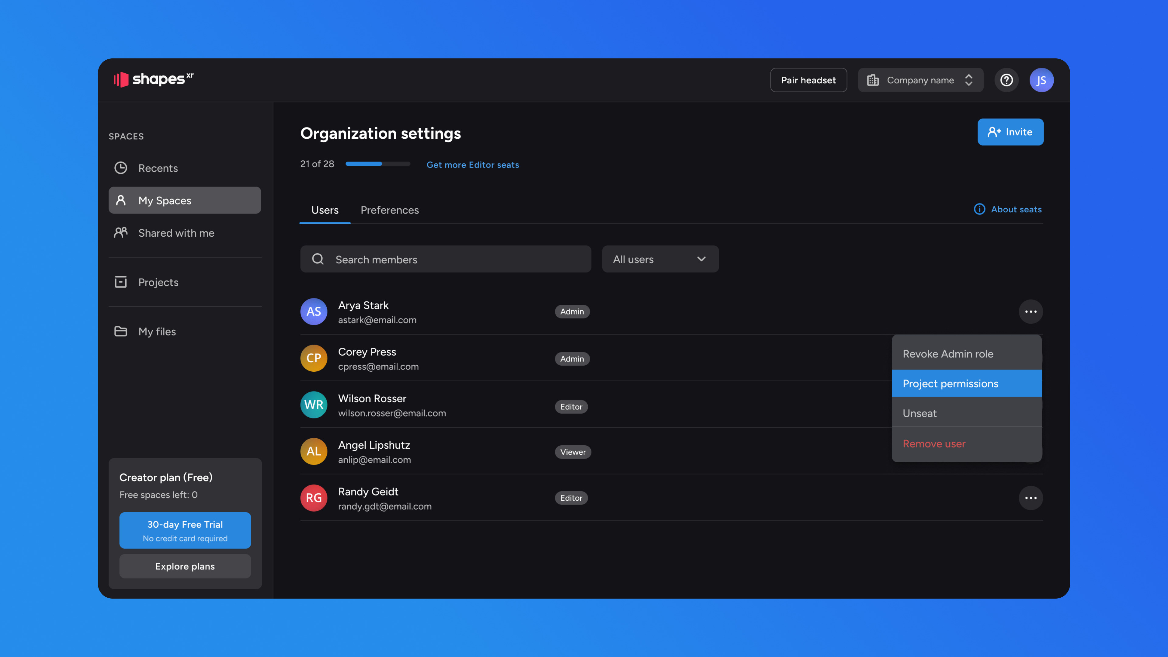Click Arya Stark's Admin role badge
This screenshot has width=1168, height=657.
[x=572, y=311]
